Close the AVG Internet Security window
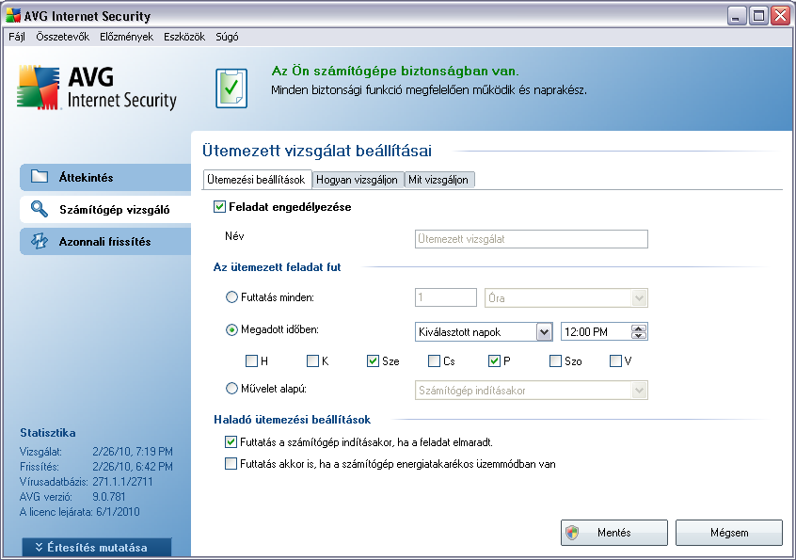796x560 pixels. coord(781,16)
